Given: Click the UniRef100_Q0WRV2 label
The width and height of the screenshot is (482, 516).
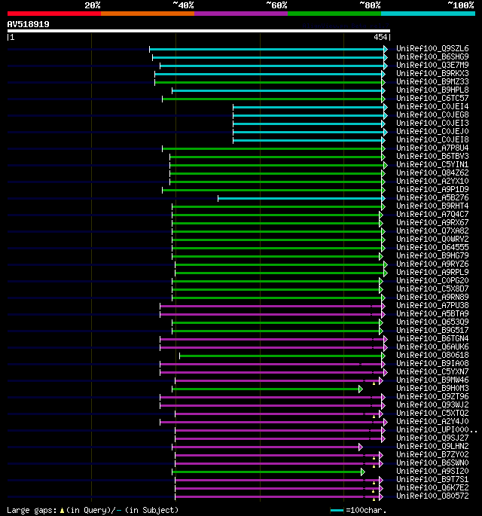Looking at the screenshot, I should tap(432, 240).
